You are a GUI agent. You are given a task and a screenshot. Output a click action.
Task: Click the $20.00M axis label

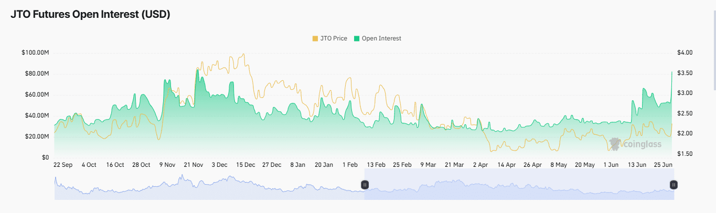[x=37, y=136]
